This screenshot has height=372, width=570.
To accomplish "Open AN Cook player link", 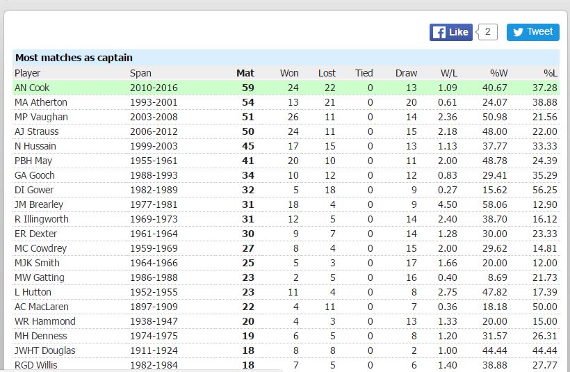I will tap(32, 88).
